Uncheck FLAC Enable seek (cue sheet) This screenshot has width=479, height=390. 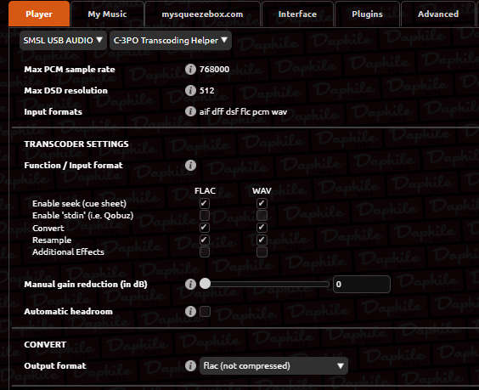(205, 203)
